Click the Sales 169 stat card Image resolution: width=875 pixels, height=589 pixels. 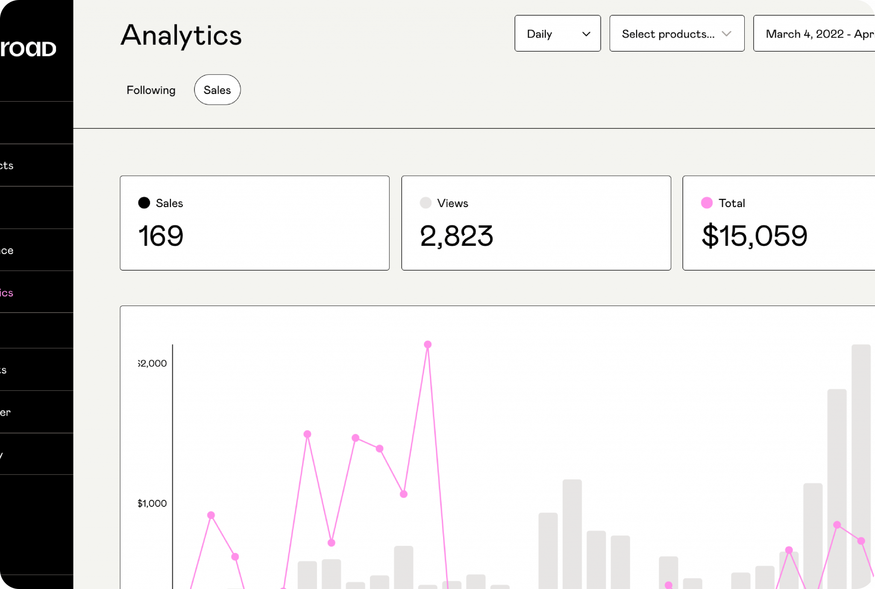[x=255, y=223]
